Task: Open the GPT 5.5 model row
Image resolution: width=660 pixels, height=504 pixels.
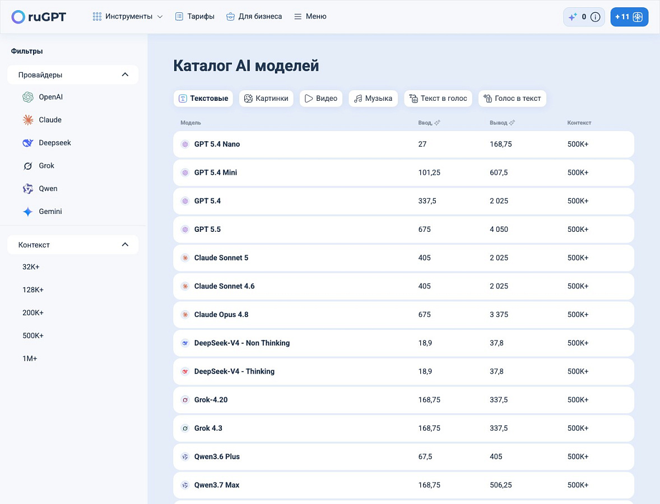Action: [403, 229]
